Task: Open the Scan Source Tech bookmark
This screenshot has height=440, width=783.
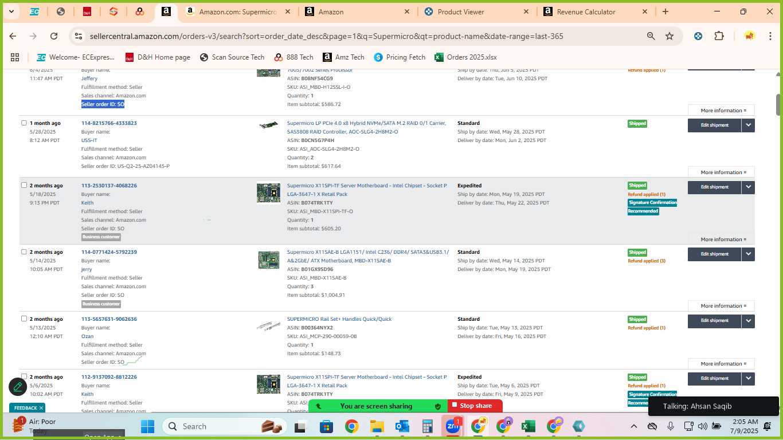Action: 232,57
